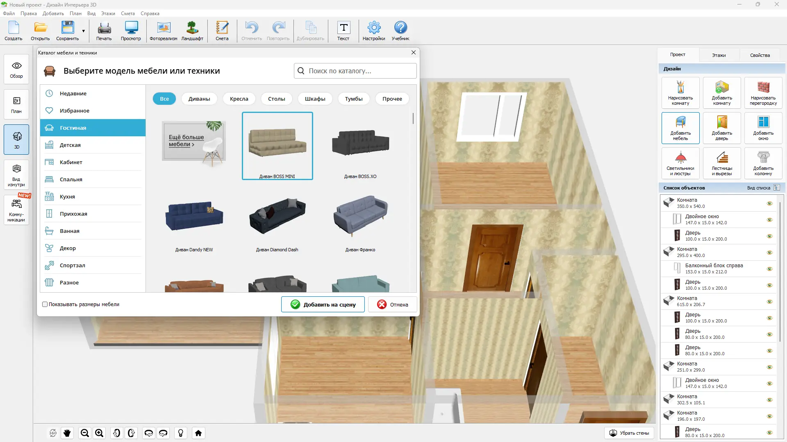Viewport: 787px width, 442px height.
Task: Open the dropdown arrow next to Сохранить
Action: click(84, 31)
